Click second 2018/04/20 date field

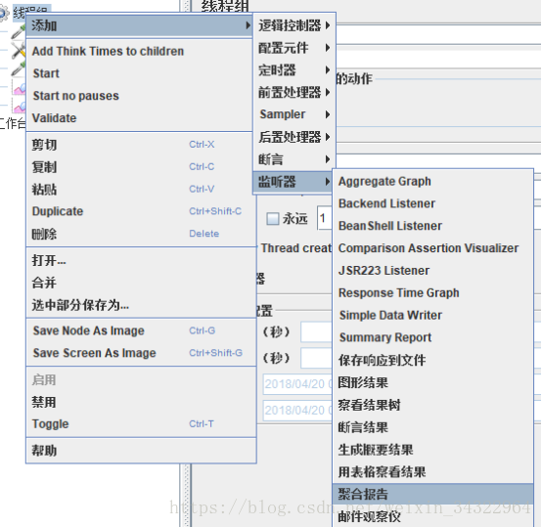(x=297, y=411)
